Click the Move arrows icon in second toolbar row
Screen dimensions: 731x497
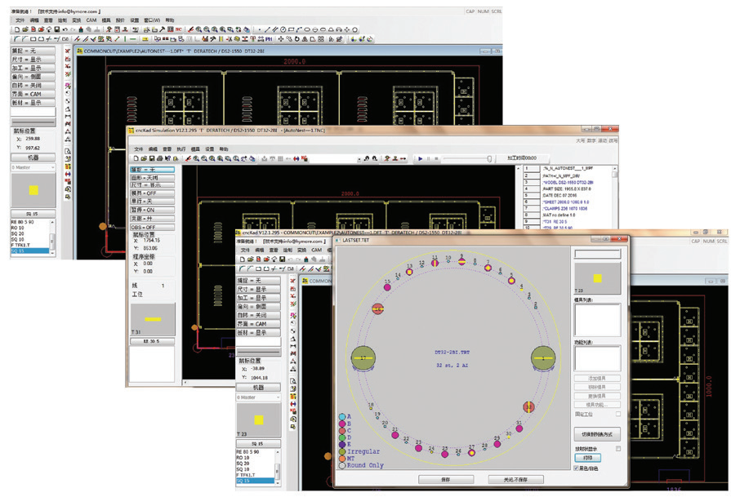[x=281, y=39]
